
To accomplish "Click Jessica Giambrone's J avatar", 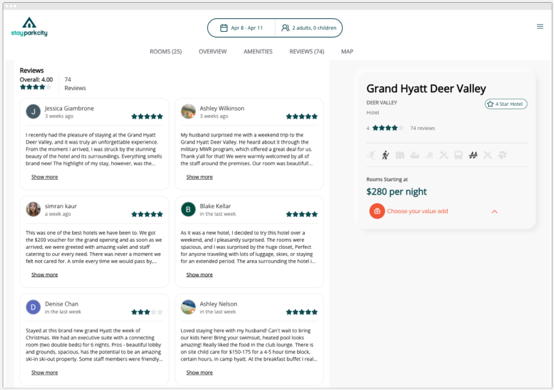I will coord(33,112).
